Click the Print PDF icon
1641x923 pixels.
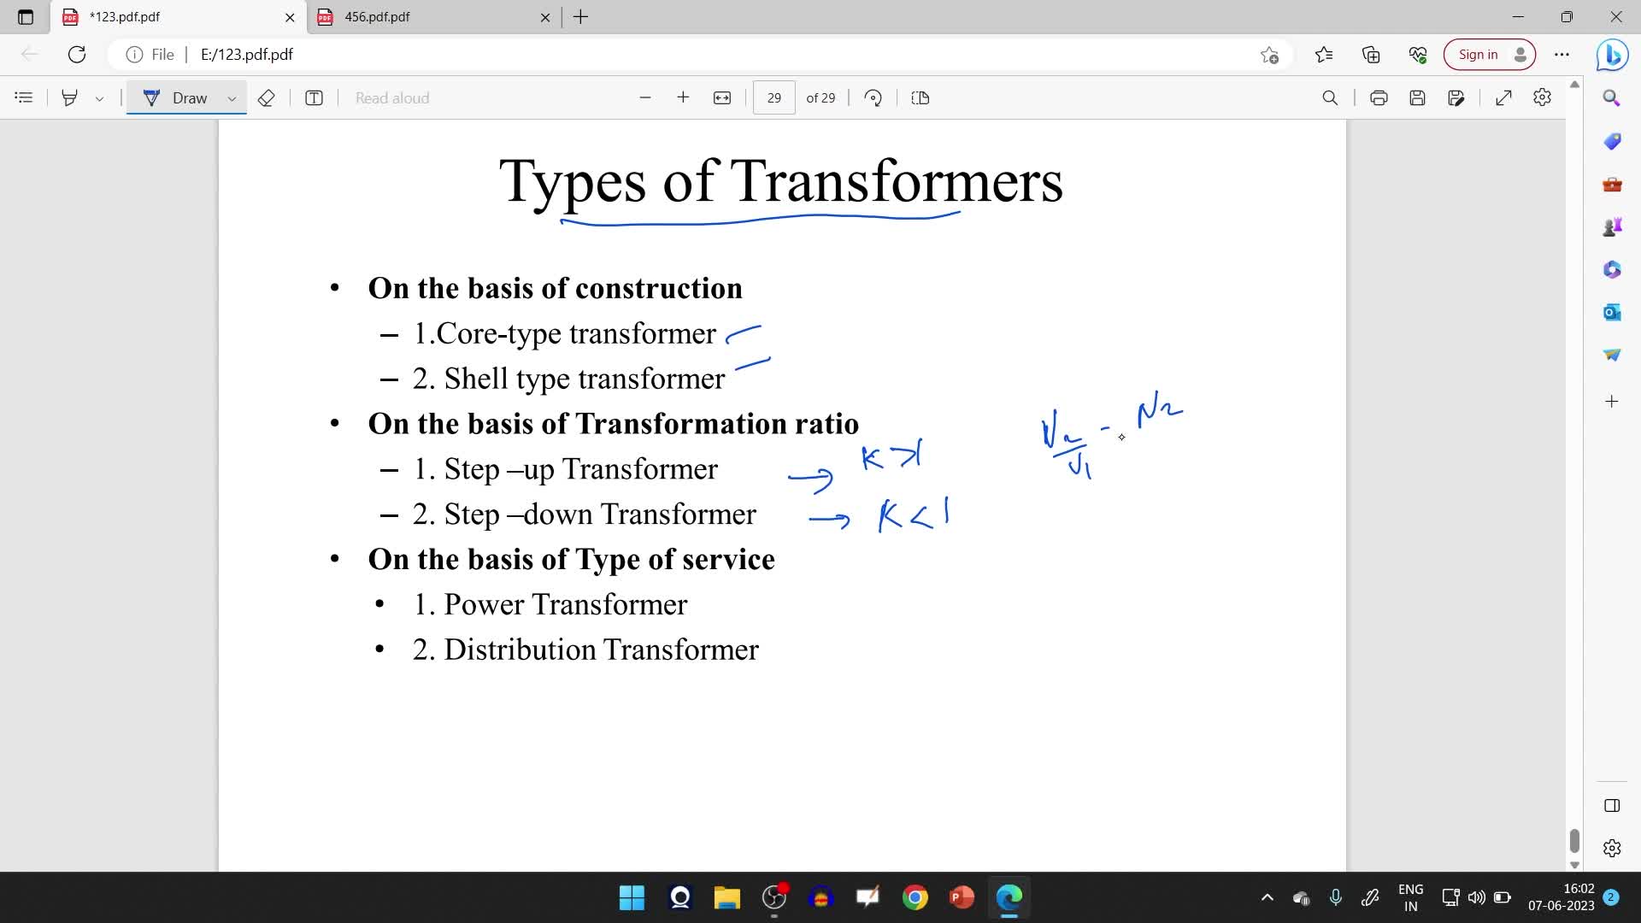pyautogui.click(x=1379, y=98)
